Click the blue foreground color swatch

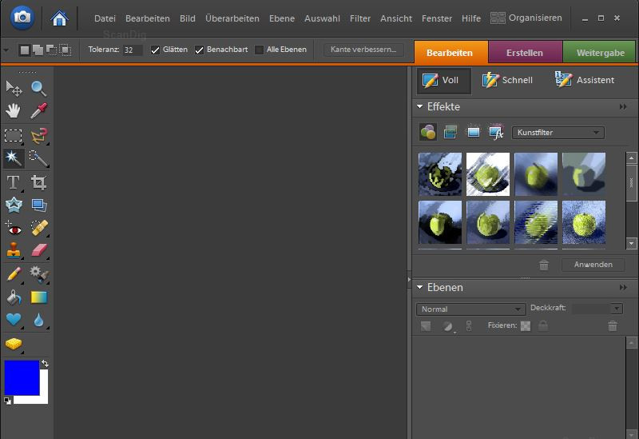coord(22,377)
